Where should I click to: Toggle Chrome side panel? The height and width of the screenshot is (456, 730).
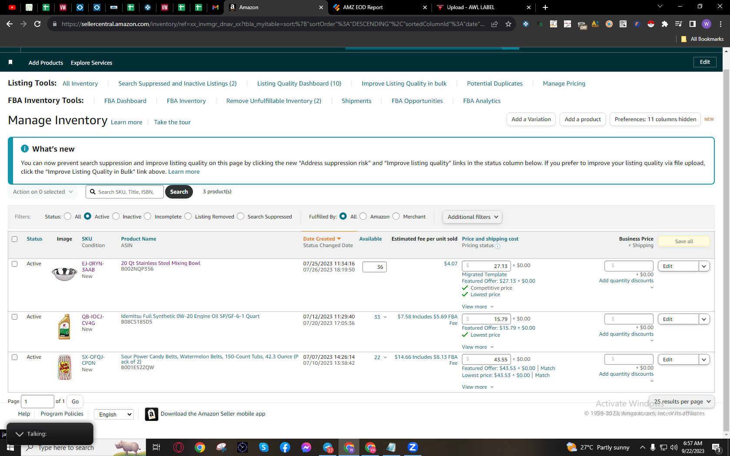click(x=693, y=24)
